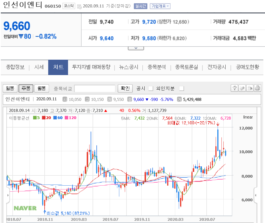The height and width of the screenshot is (223, 265).
Task: Click the pink 120-day moving average swatch
Action: point(66,118)
